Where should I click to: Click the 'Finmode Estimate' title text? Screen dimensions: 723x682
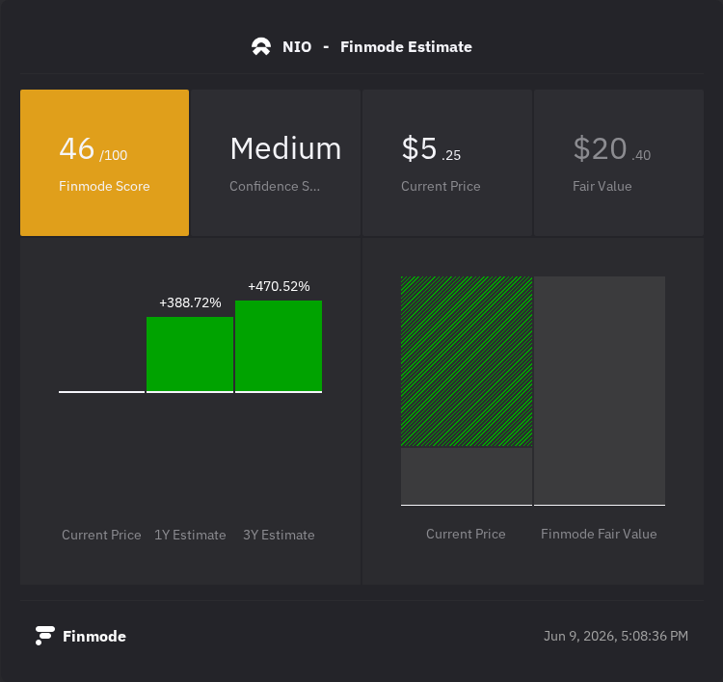point(406,47)
